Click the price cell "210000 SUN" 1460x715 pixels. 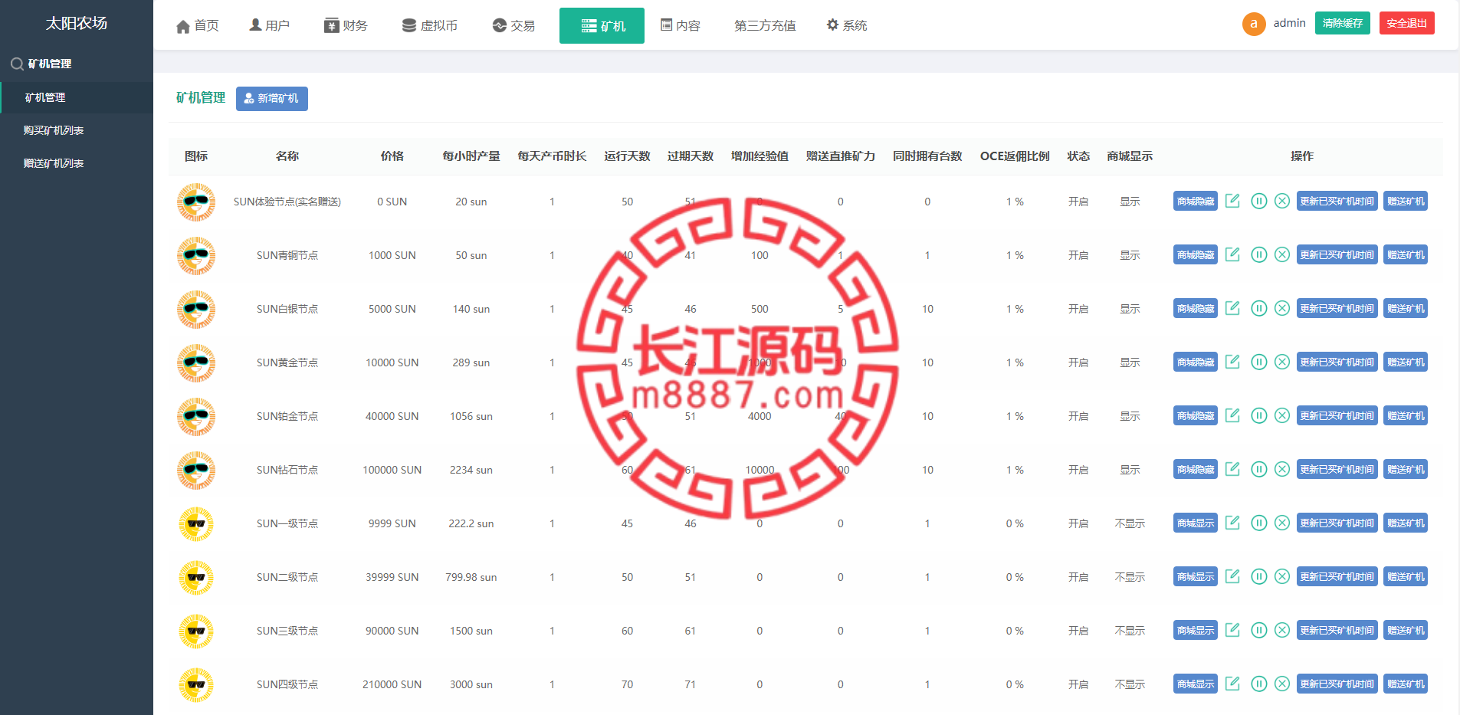tap(392, 684)
